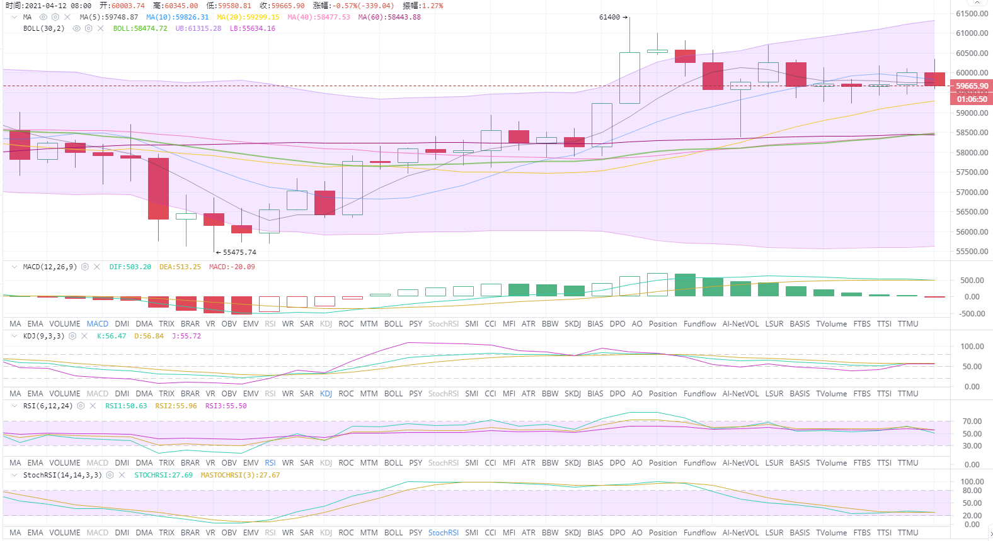Select EMA tab in KDJ panel row
993x541 pixels.
pos(35,394)
